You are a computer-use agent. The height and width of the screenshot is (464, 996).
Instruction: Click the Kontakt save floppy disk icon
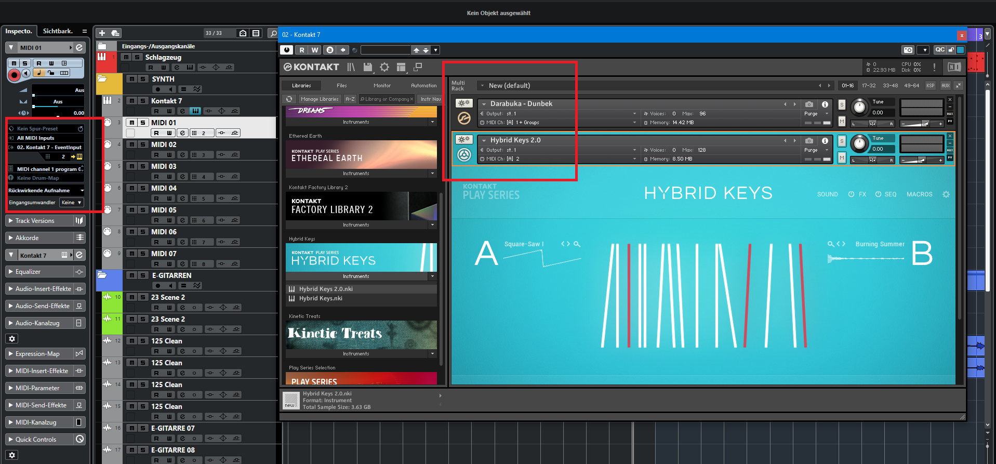coord(368,67)
